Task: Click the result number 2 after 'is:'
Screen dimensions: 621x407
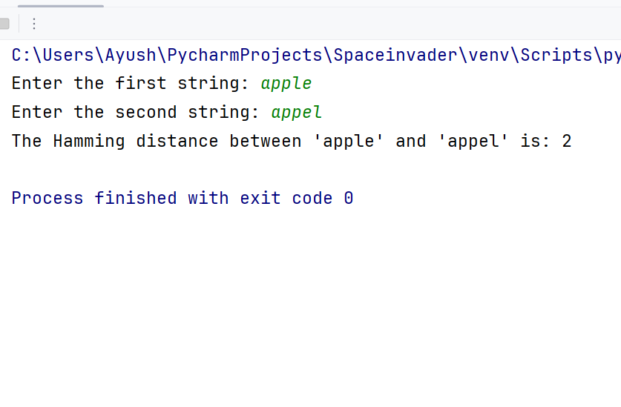Action: [x=567, y=142]
